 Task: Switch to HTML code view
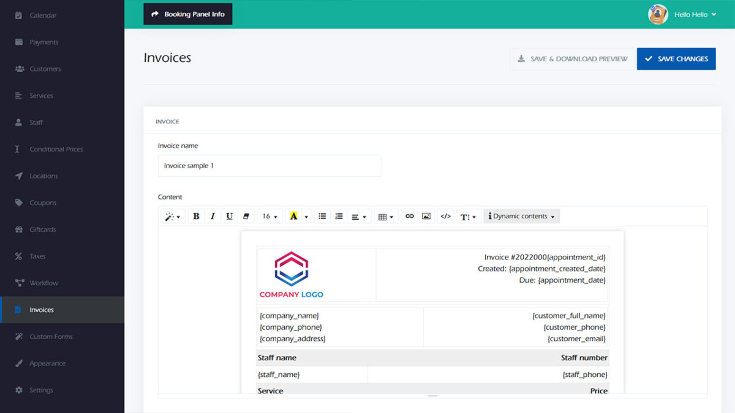(445, 216)
